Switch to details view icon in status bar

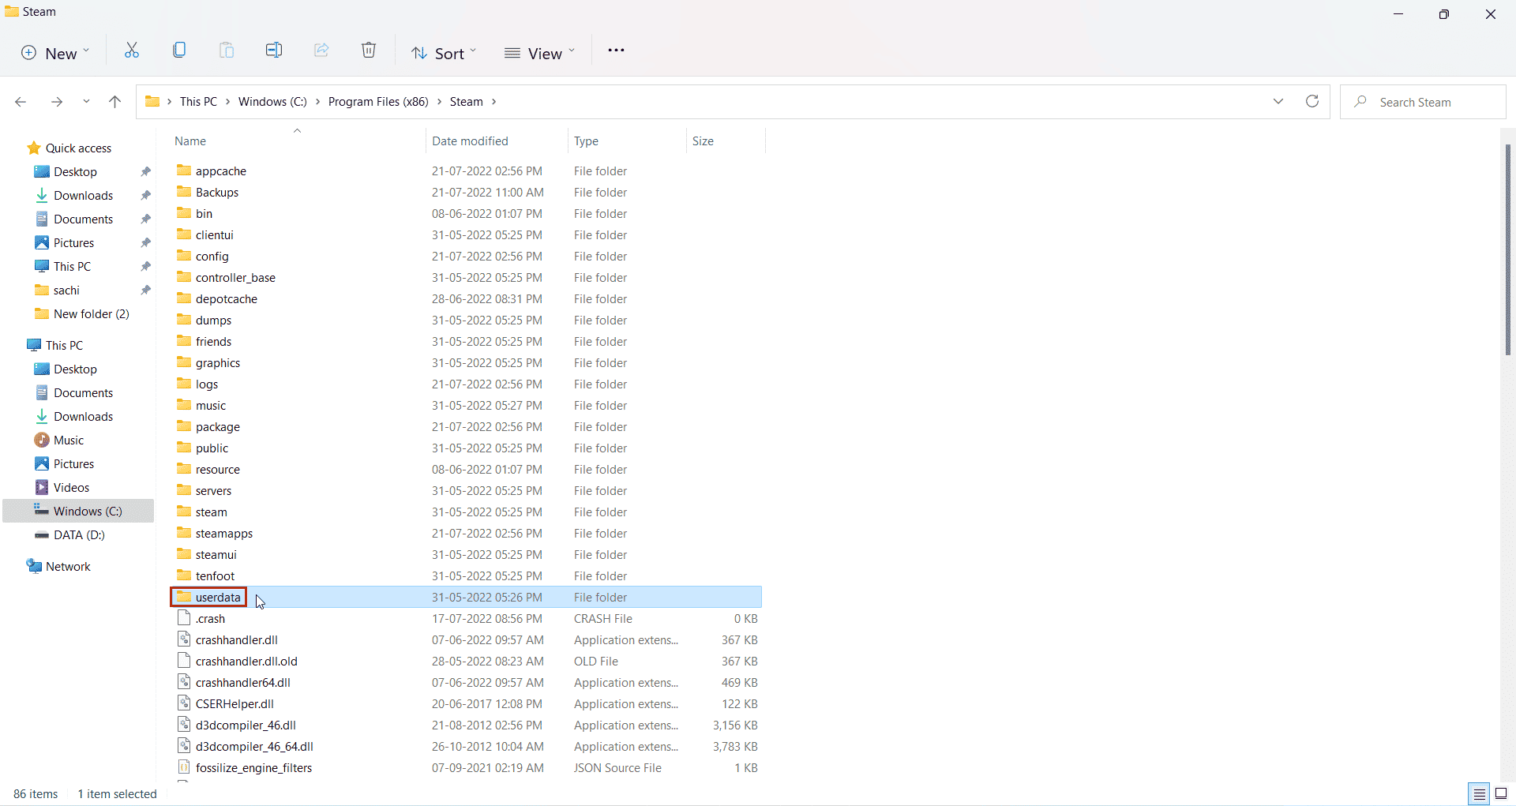click(x=1479, y=794)
